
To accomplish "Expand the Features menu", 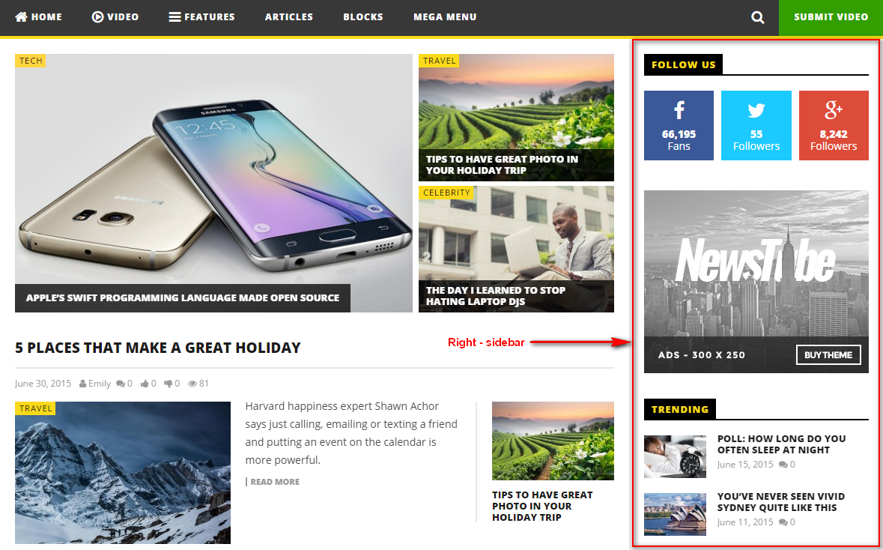I will pos(201,17).
